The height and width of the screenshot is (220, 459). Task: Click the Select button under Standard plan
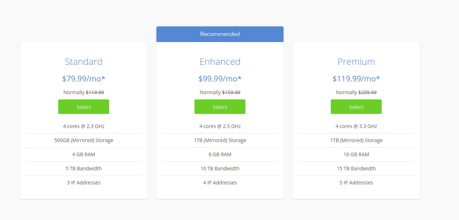(84, 106)
